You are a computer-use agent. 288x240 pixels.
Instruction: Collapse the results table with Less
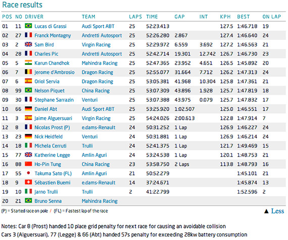(277, 211)
